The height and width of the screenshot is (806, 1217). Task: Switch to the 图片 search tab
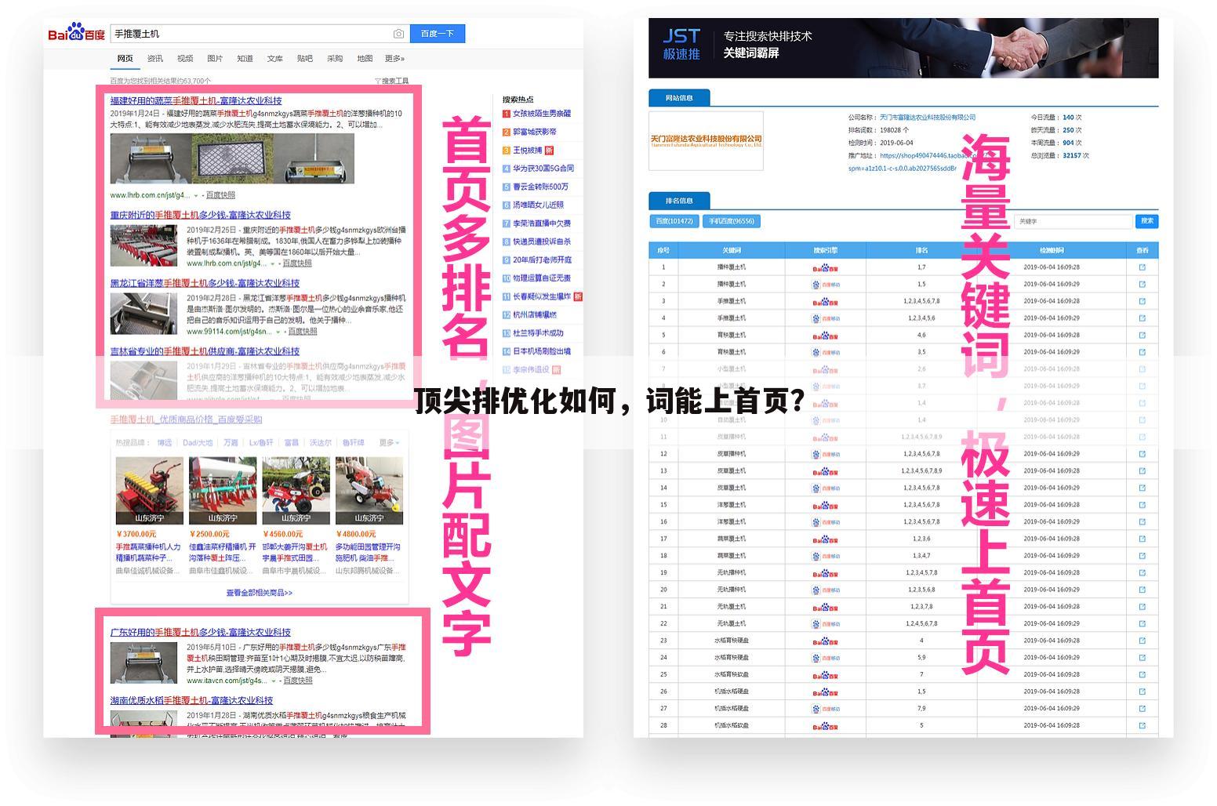(x=215, y=57)
